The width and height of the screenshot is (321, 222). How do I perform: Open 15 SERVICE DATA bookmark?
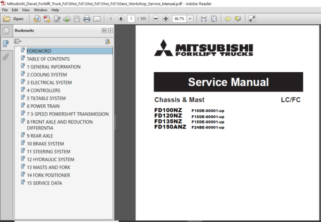(x=44, y=183)
